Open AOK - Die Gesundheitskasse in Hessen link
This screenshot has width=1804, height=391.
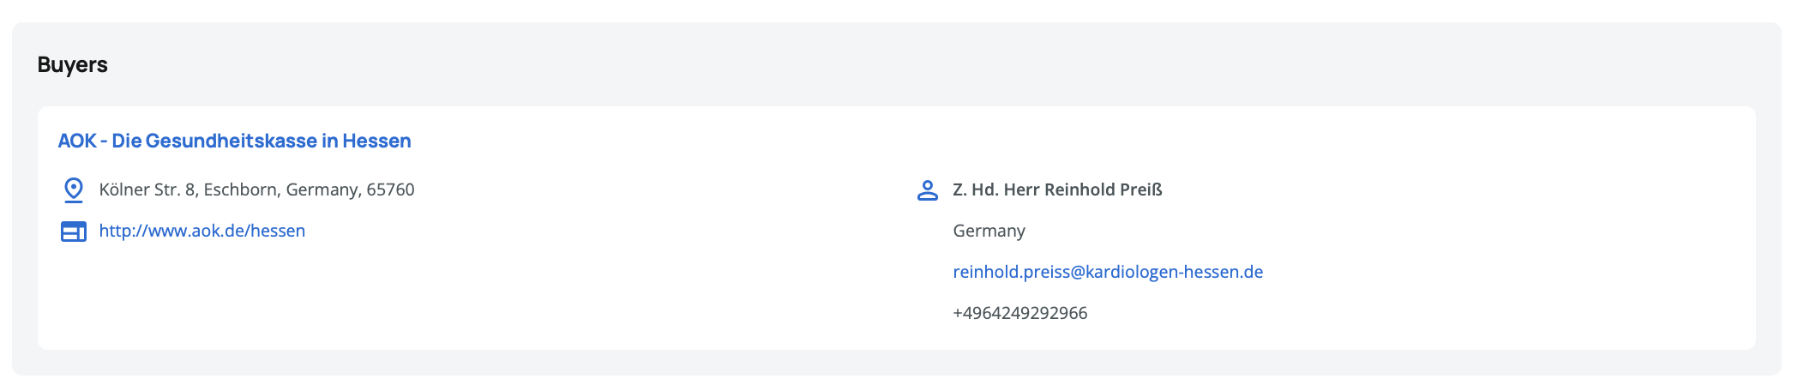[x=234, y=141]
